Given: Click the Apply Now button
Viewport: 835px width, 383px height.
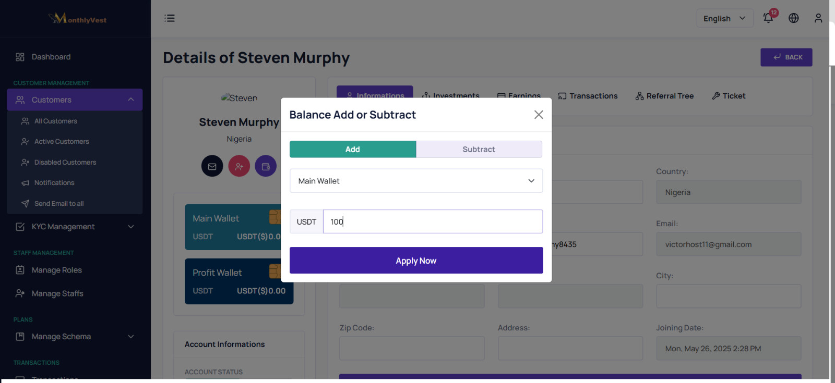Looking at the screenshot, I should tap(416, 261).
